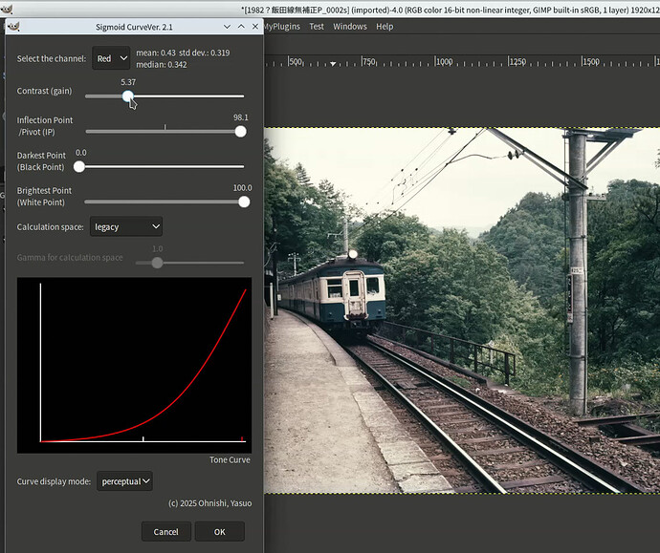The width and height of the screenshot is (660, 553).
Task: Expand the Calculation space legacy dropdown
Action: tap(126, 226)
